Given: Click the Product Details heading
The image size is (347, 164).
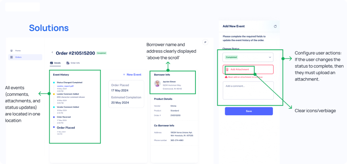Looking at the screenshot, I should pyautogui.click(x=163, y=99).
